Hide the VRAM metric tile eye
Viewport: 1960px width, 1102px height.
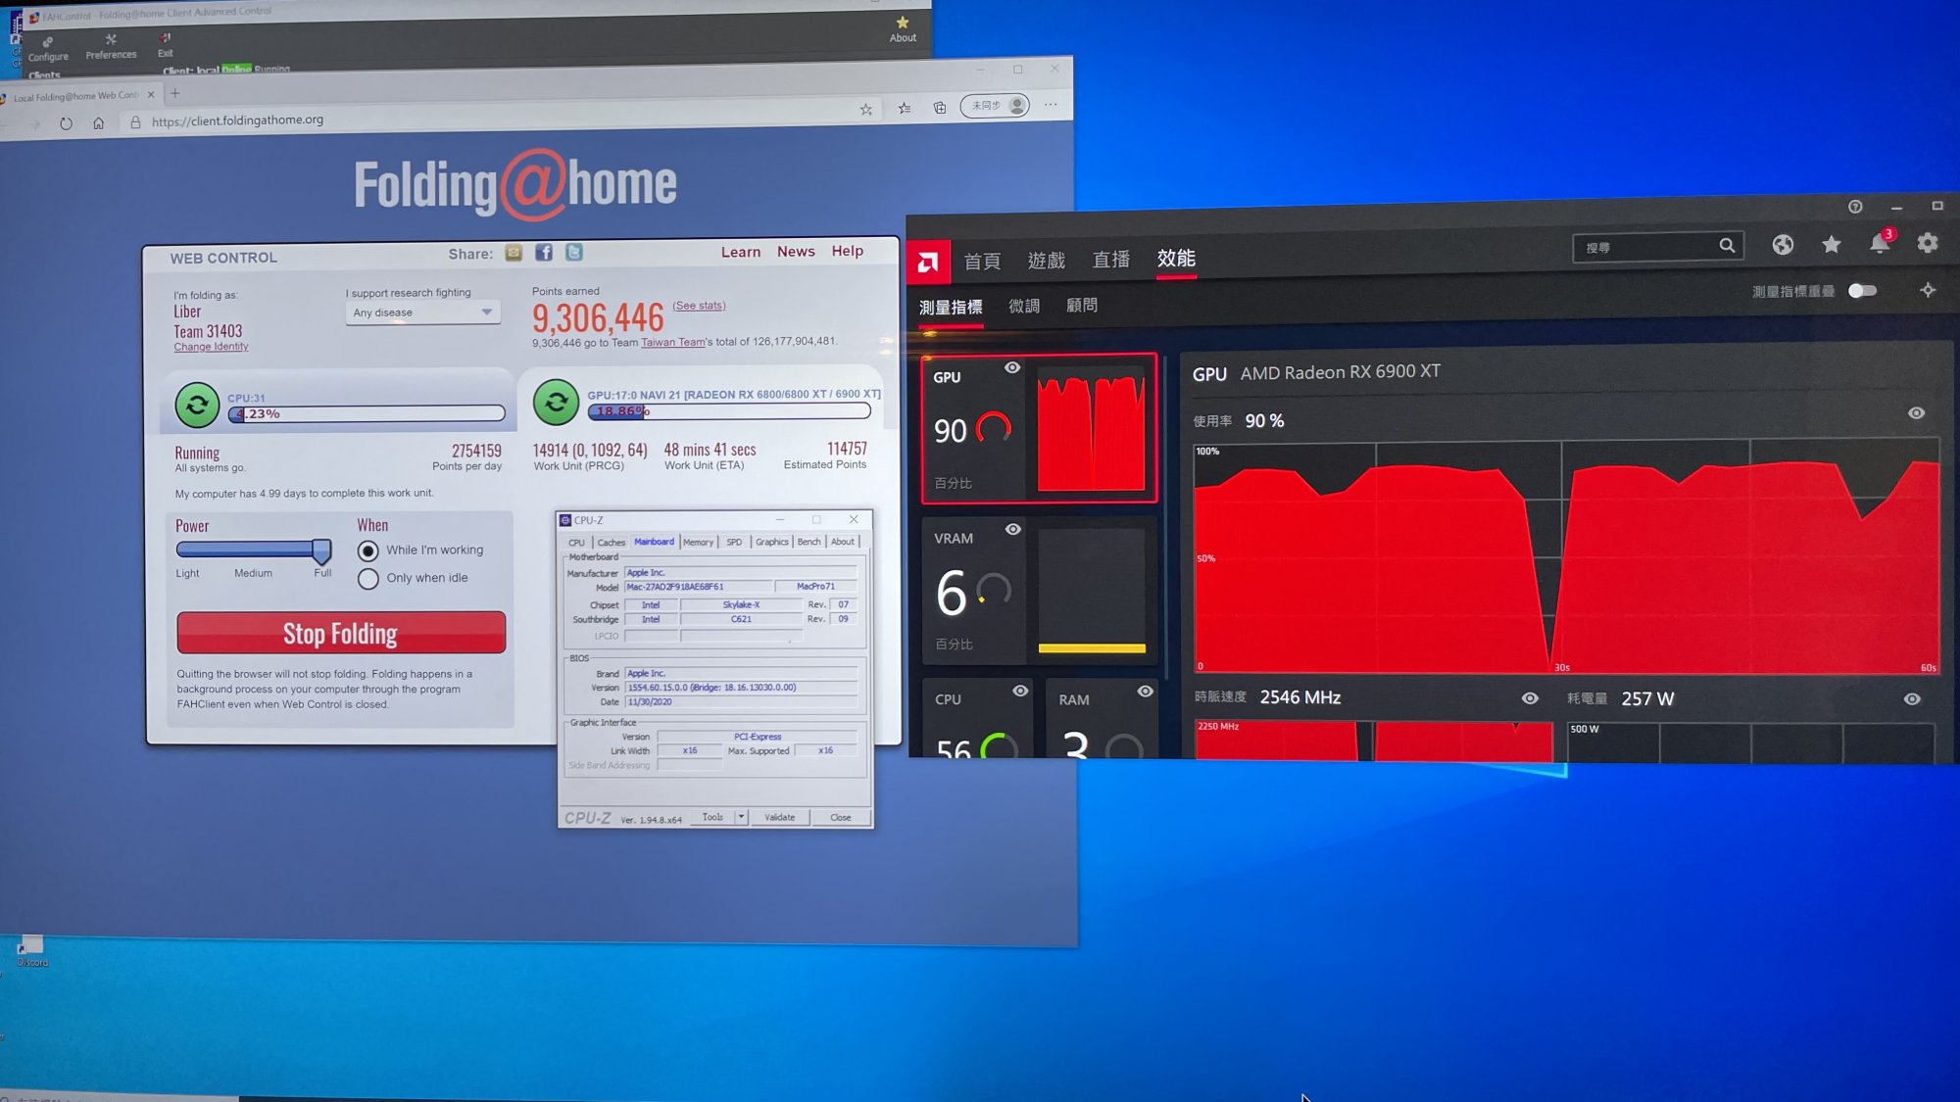(1013, 530)
